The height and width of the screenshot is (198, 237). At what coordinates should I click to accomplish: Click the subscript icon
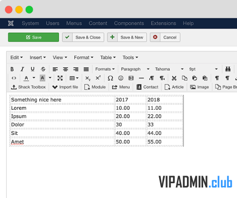(x=88, y=78)
